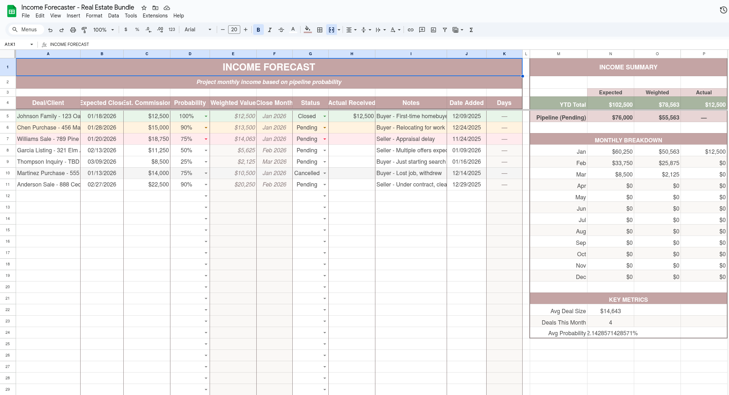This screenshot has height=395, width=729.
Task: Decrease decimal places
Action: coord(148,30)
